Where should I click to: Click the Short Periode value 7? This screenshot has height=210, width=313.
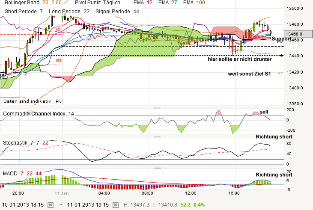[x=41, y=12]
